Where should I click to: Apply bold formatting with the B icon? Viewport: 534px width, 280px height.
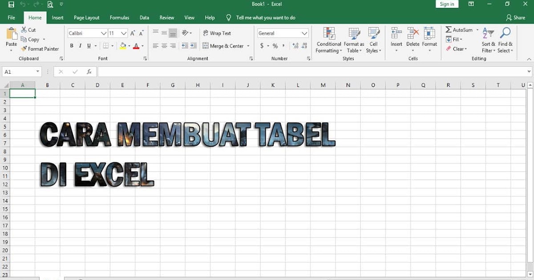click(x=71, y=45)
